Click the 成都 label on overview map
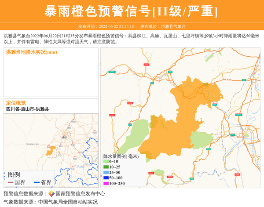The height and width of the screenshot is (207, 264). click(x=64, y=138)
